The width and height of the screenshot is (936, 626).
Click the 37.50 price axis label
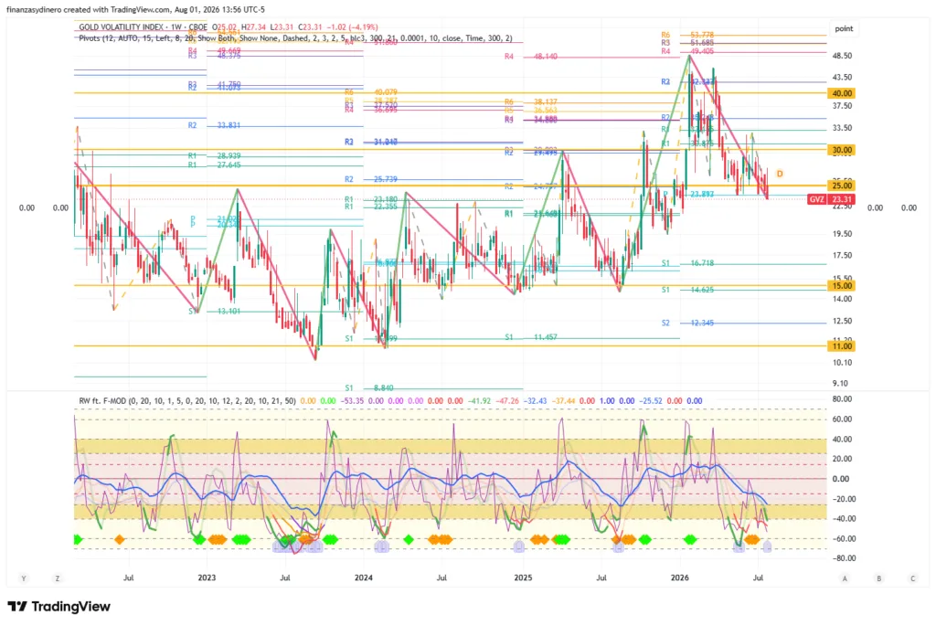[842, 106]
